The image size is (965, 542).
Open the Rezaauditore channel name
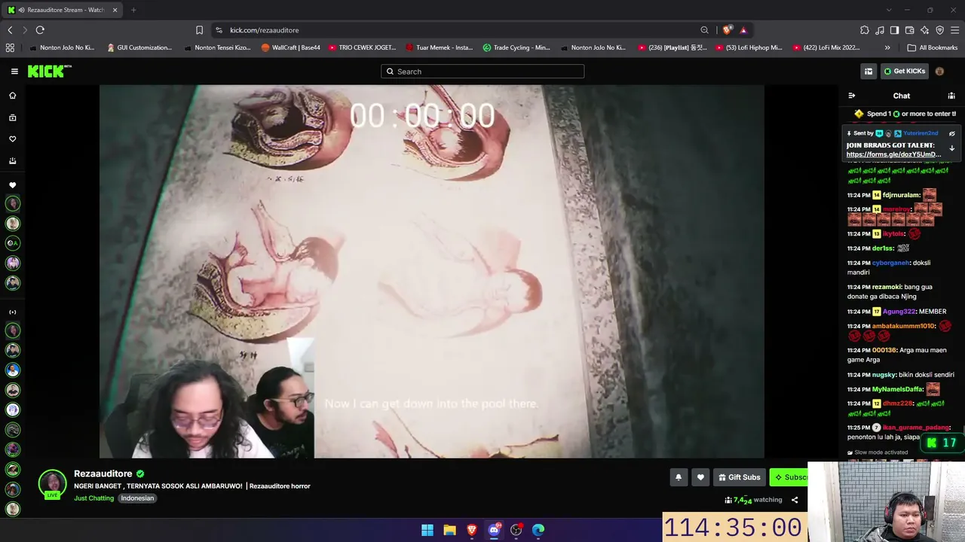[x=103, y=473]
